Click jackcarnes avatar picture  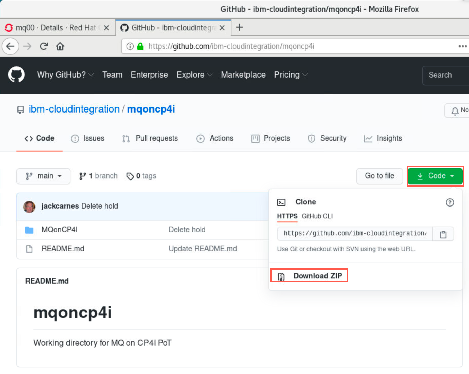pos(29,207)
